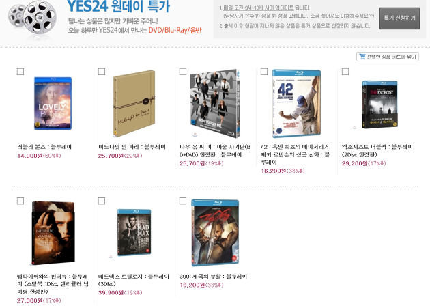This screenshot has width=430, height=308.
Task: Click the 뱀파이어와의 인터뷰 title link
Action: [53, 283]
